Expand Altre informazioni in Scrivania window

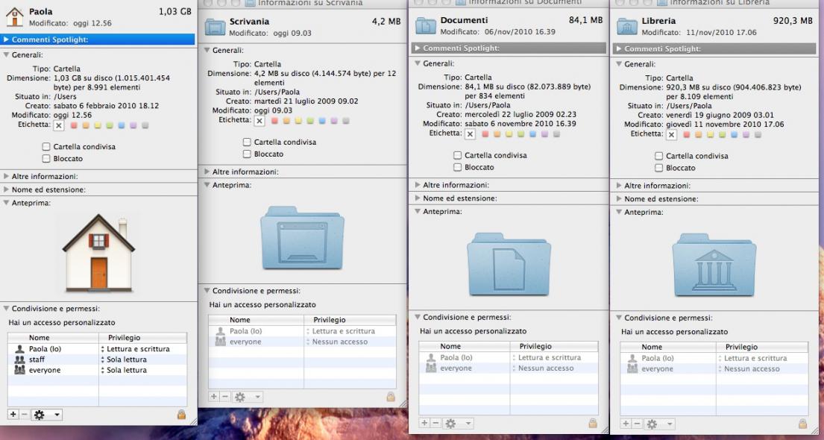(x=207, y=172)
